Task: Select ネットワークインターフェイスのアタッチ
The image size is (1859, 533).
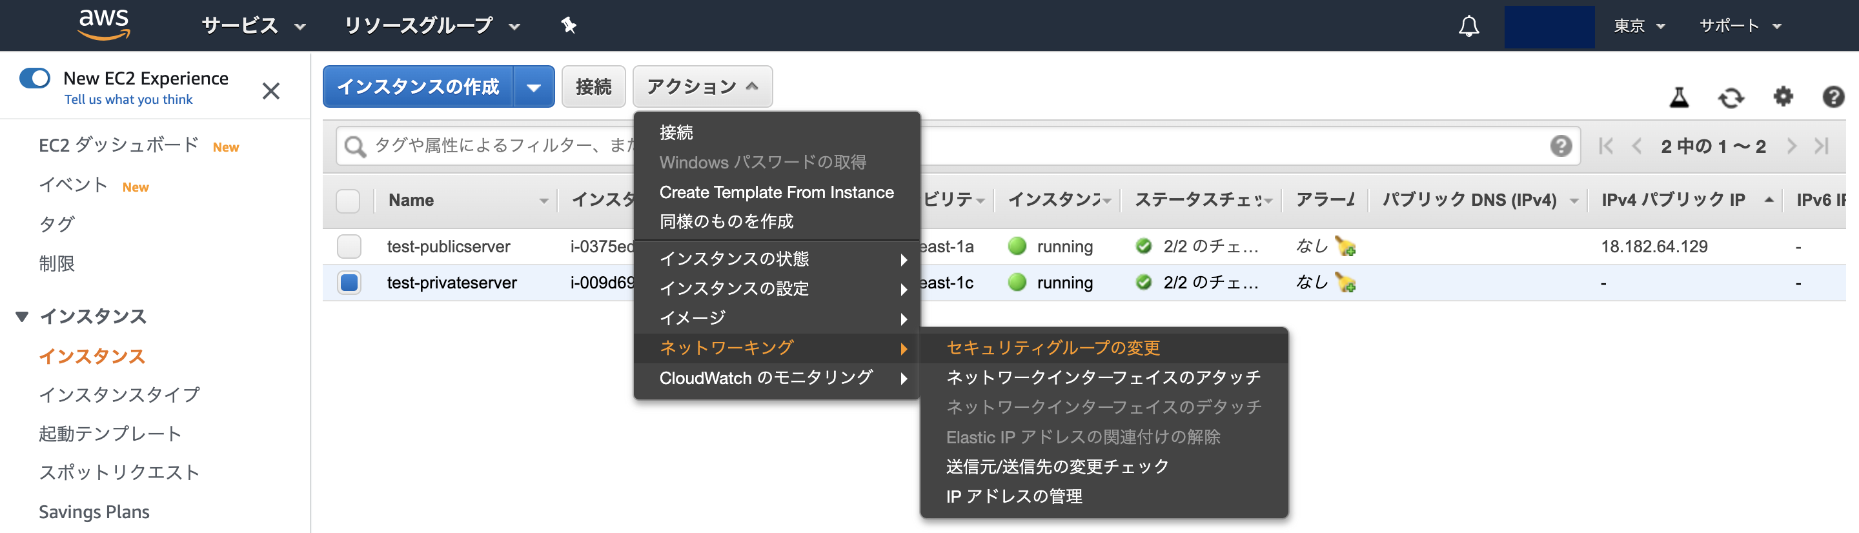Action: (x=1103, y=377)
